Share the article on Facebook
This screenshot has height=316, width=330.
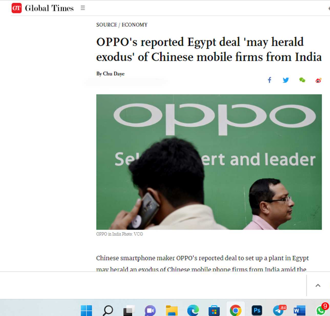270,80
